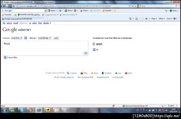Click the first Google nav link เว็บ
Screen dimensions: 181x119
tap(4, 23)
